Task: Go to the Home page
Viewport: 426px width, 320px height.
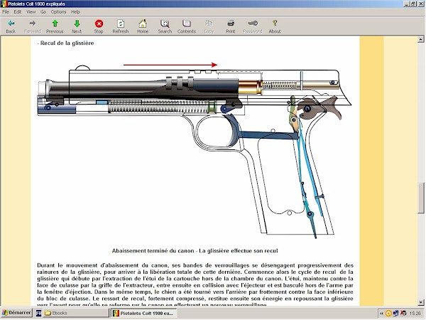Action: pos(143,26)
